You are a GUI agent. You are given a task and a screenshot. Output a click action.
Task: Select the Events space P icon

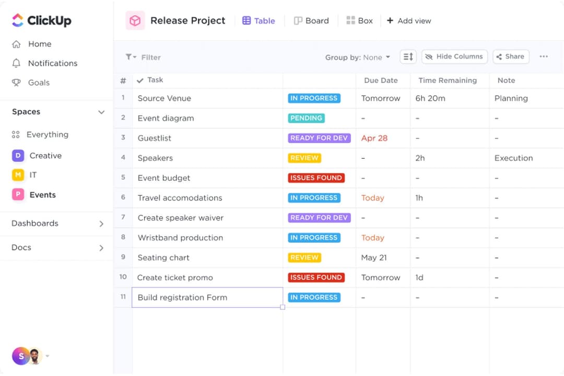pos(18,195)
